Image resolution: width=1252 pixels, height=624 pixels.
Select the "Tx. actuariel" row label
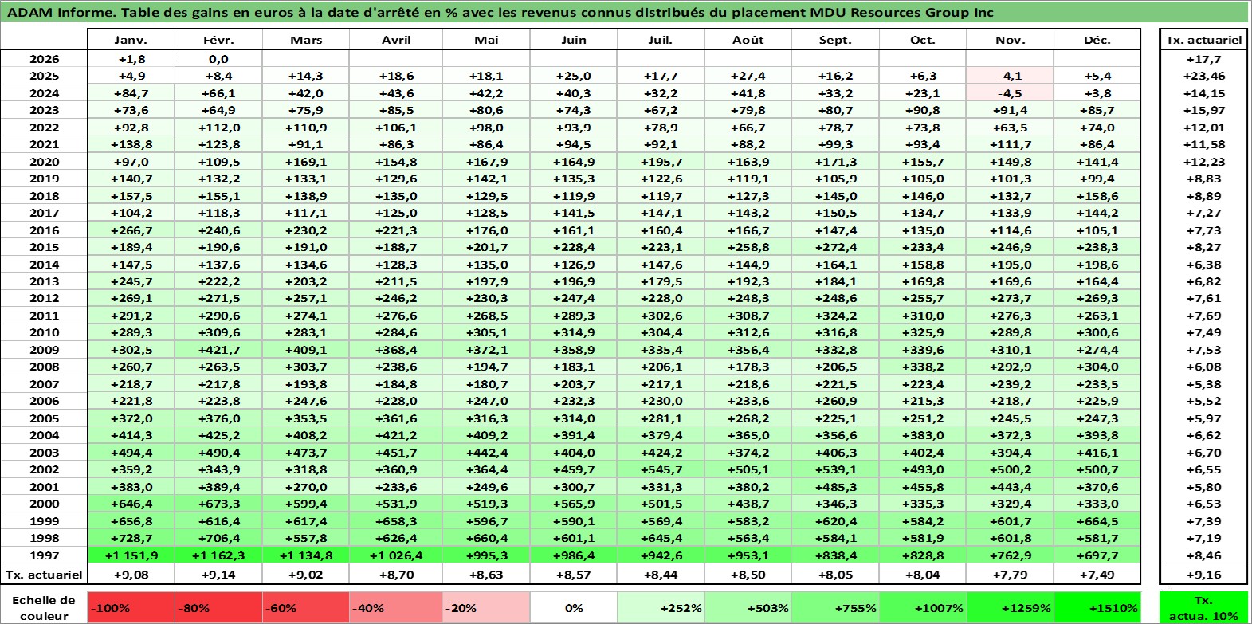[x=44, y=575]
